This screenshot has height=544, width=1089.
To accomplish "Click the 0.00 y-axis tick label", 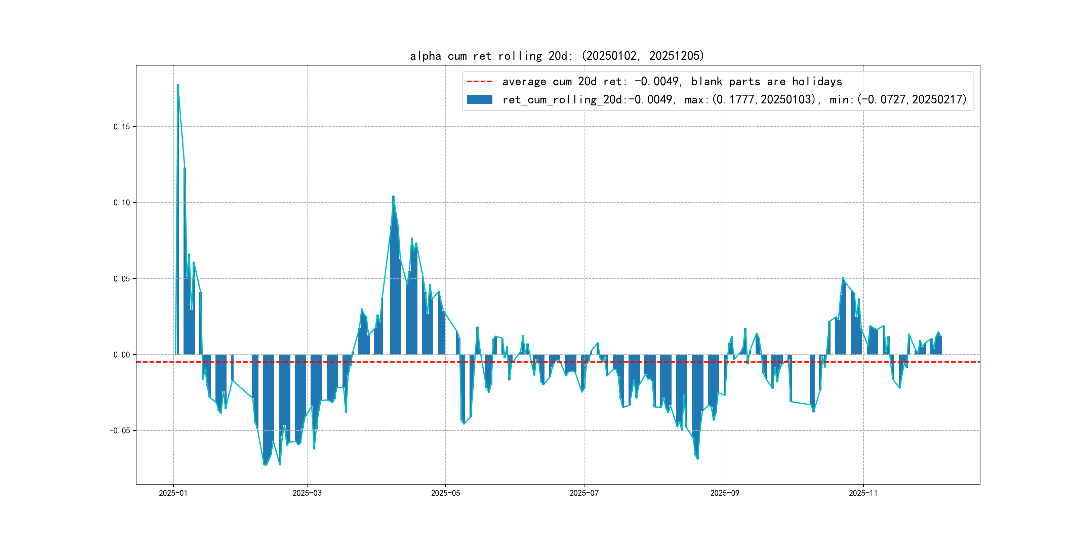I will 121,355.
